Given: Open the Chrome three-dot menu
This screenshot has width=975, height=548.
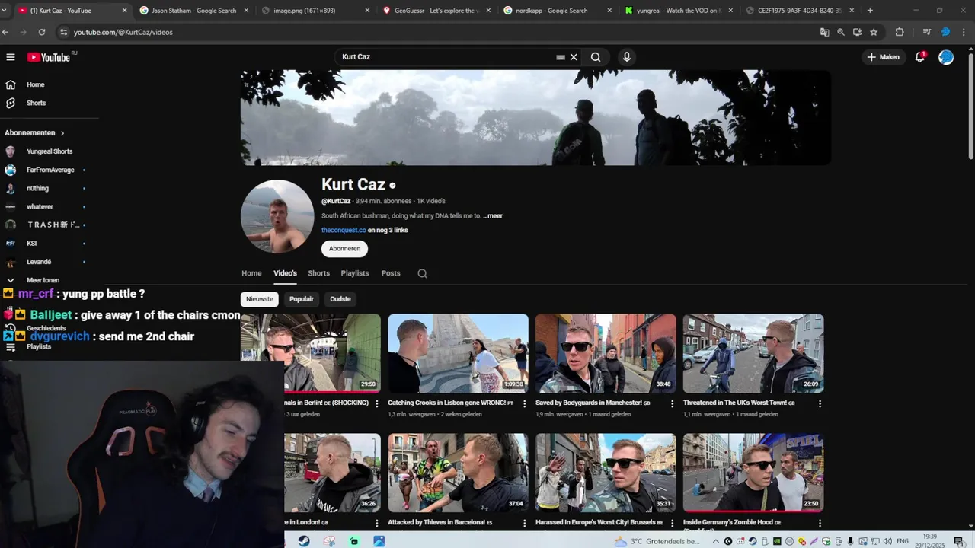Looking at the screenshot, I should point(965,32).
